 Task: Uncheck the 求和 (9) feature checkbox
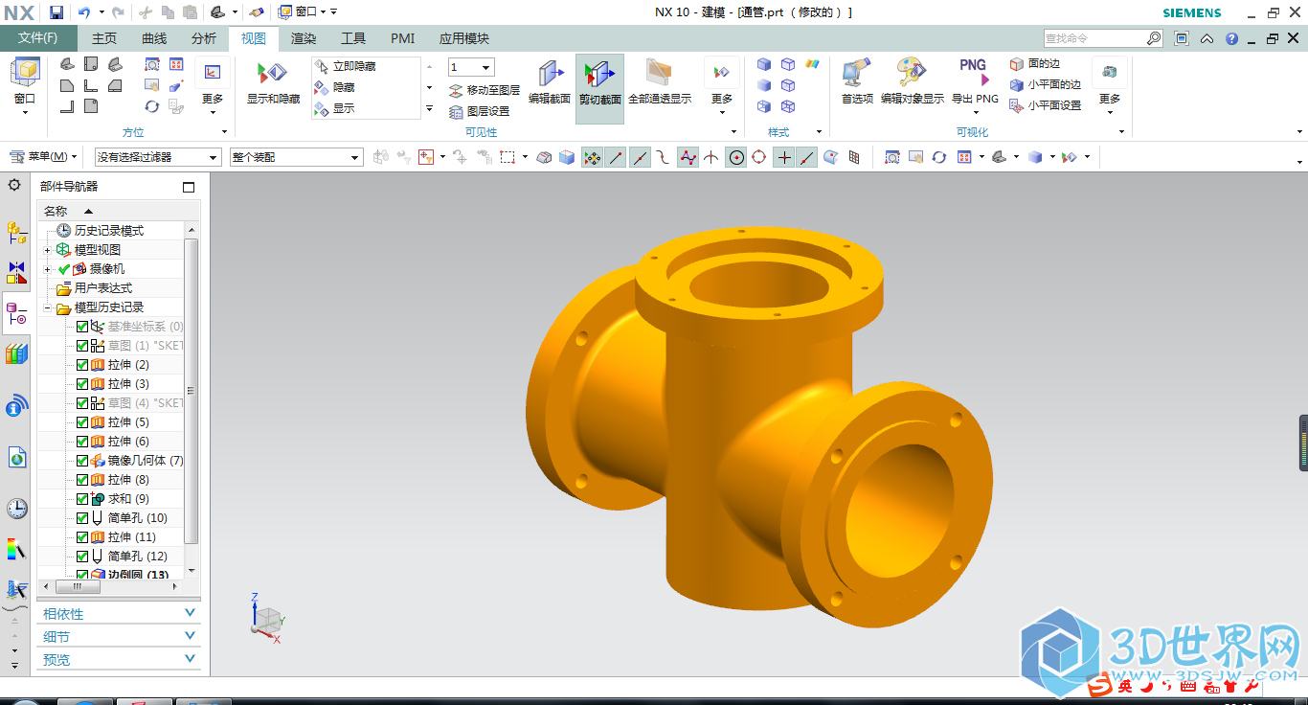pyautogui.click(x=81, y=499)
